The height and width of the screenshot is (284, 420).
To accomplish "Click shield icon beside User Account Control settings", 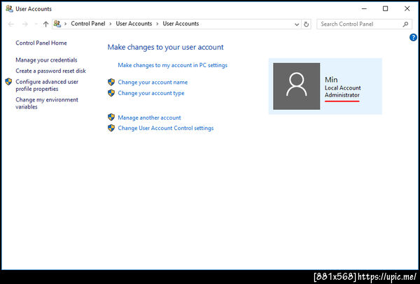I will 111,128.
